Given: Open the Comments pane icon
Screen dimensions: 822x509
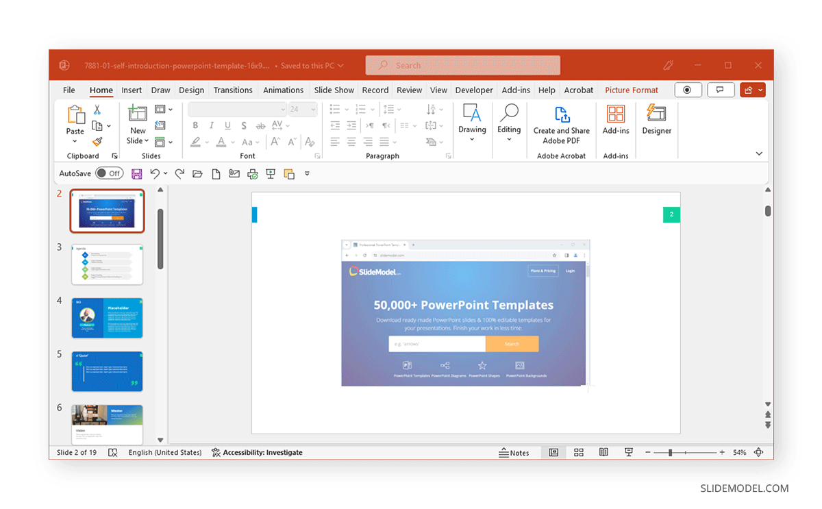Looking at the screenshot, I should (720, 90).
